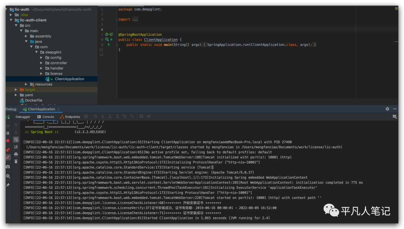Open Evaluate Expression calculator icon
Screen dimensions: 404x229
[x=141, y=116]
